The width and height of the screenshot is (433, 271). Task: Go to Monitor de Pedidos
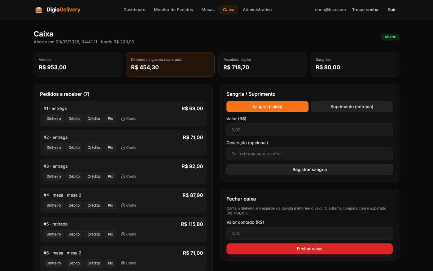[x=174, y=10]
